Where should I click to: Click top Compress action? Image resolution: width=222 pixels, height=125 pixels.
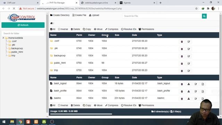(x=112, y=29)
